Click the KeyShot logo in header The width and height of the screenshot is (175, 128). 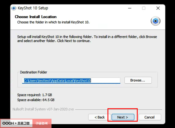[x=156, y=21]
